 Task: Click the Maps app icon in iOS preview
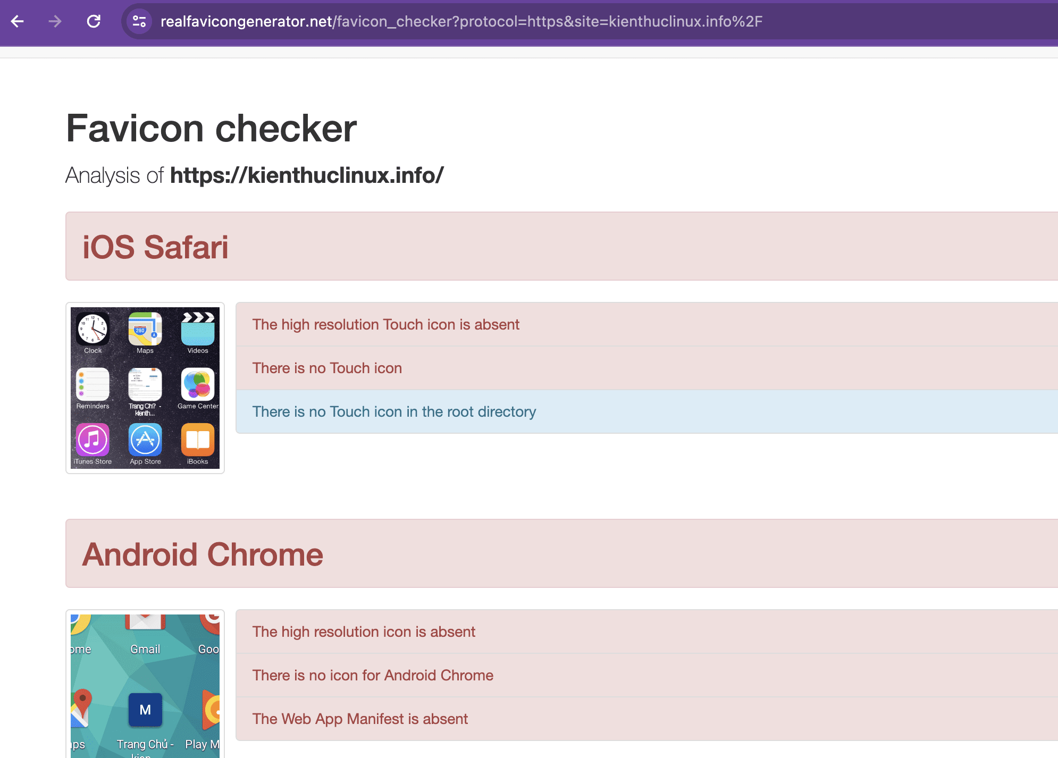point(145,329)
